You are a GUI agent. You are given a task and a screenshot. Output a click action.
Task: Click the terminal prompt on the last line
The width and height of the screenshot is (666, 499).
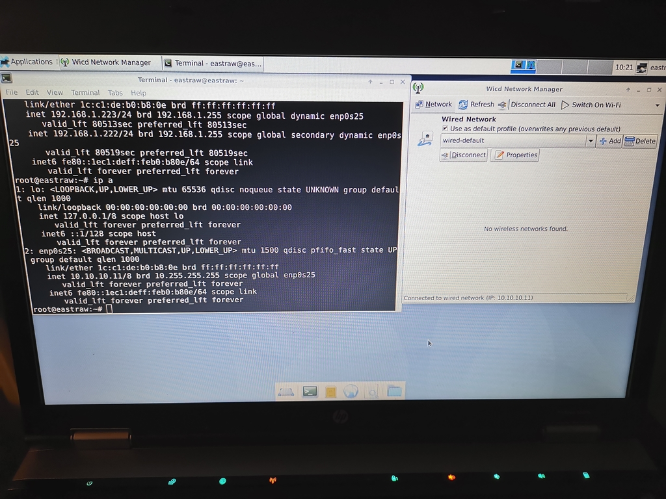pyautogui.click(x=68, y=309)
